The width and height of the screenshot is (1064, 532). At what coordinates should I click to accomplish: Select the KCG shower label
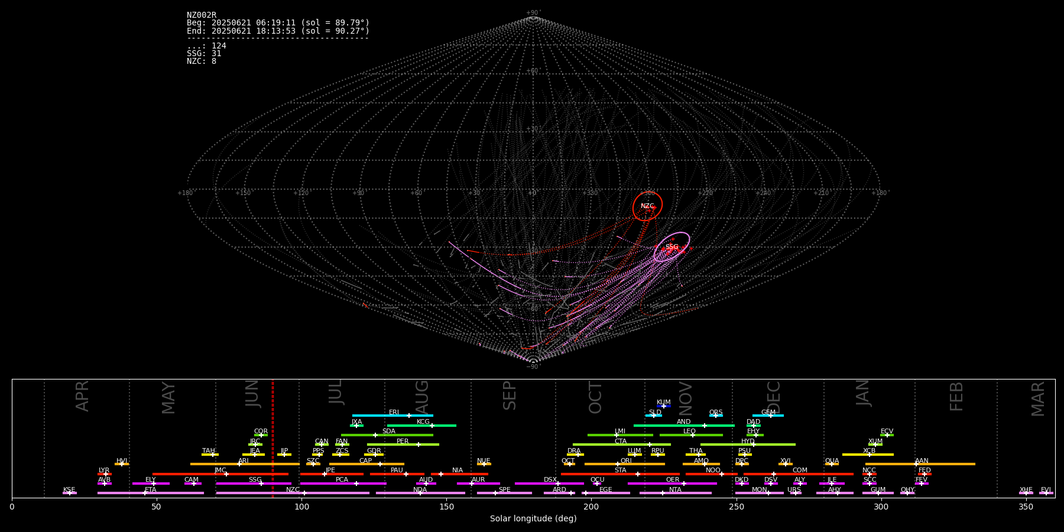(423, 422)
